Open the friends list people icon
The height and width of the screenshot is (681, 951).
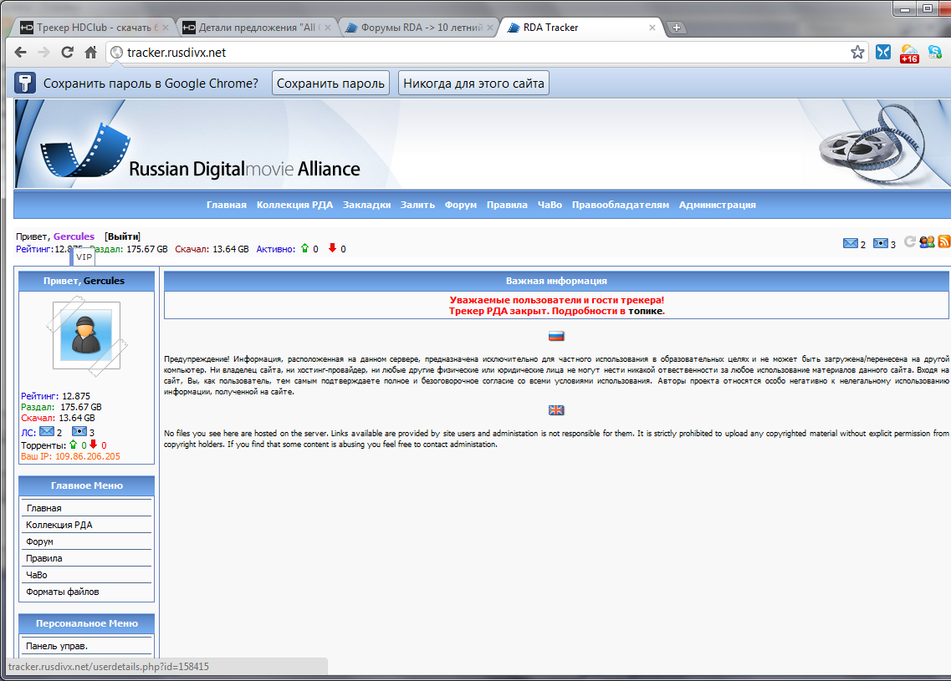(x=926, y=241)
